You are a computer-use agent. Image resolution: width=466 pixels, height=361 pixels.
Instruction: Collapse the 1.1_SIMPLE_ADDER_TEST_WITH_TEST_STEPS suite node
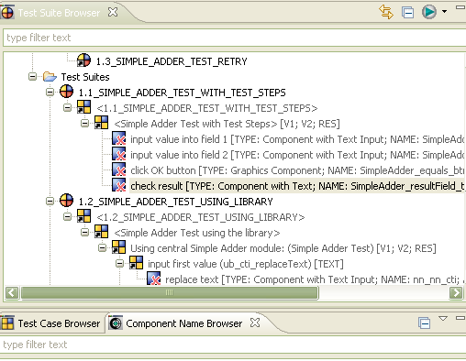[x=50, y=92]
